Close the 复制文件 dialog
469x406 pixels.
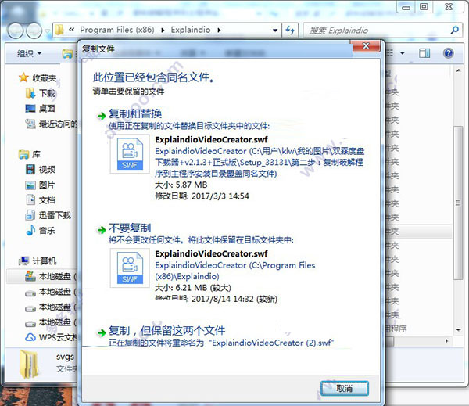(x=366, y=46)
